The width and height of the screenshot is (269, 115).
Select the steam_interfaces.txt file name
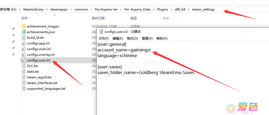[x=42, y=83]
